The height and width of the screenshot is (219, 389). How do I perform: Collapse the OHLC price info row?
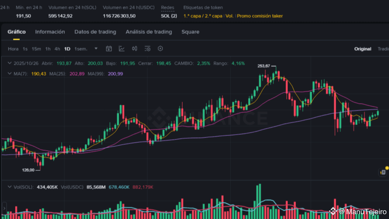(x=9, y=63)
